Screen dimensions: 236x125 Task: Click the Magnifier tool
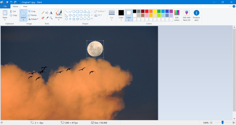[x=51, y=18]
